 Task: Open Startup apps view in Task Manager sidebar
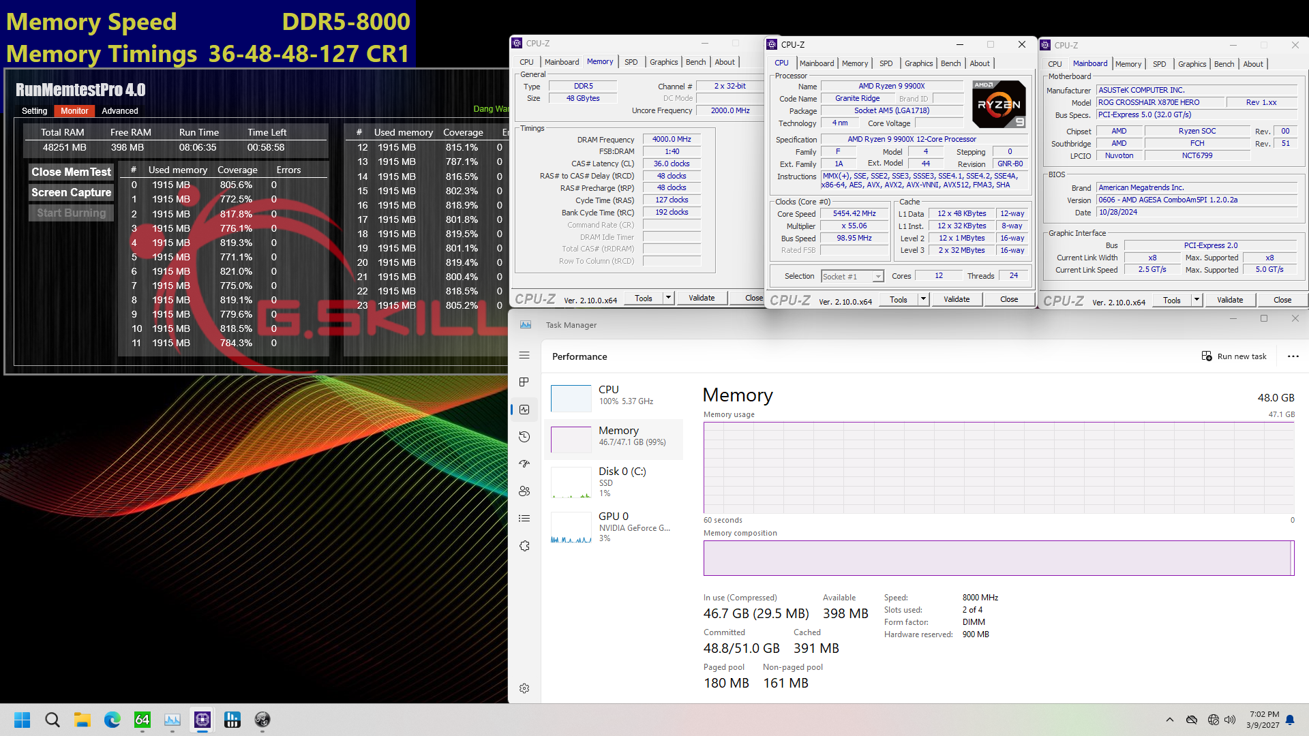[x=524, y=464]
